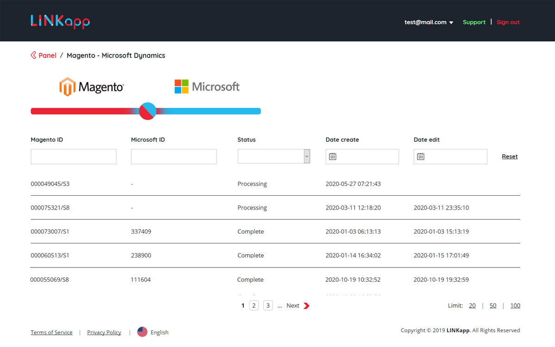Open the test@mail.com account menu
This screenshot has height=347, width=555.
tap(428, 22)
